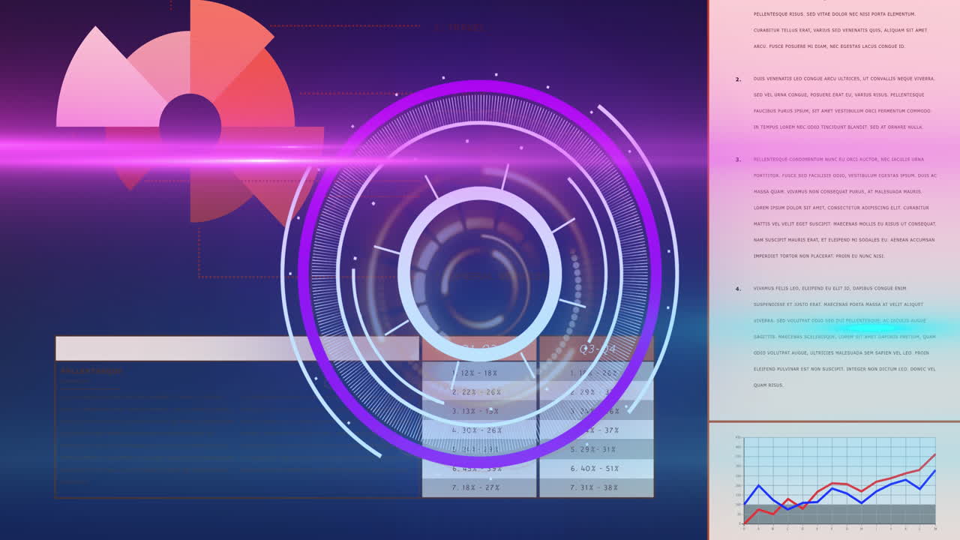Screen dimensions: 960x540
Task: Select table row "7. 31% - 38%"
Action: point(595,487)
